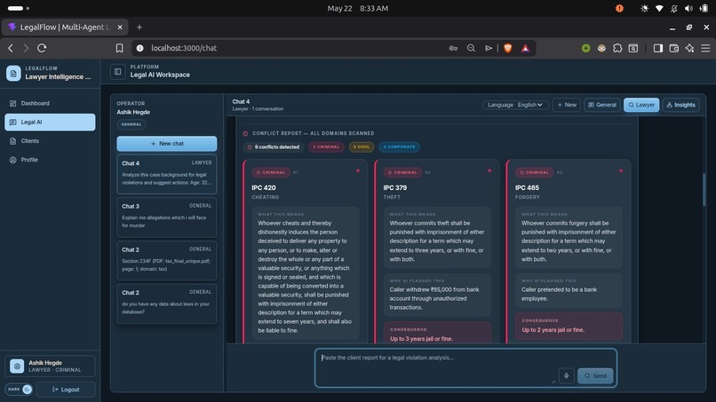Click the site info icon in address bar
The height and width of the screenshot is (402, 716).
coord(140,48)
